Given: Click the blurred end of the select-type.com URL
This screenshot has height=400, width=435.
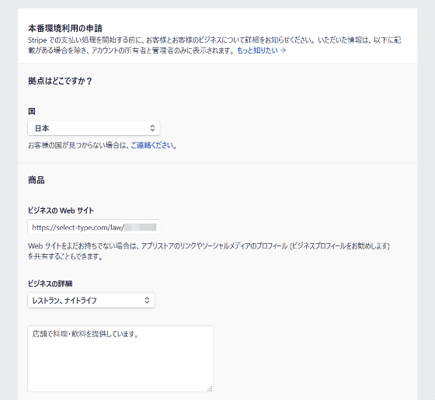Looking at the screenshot, I should [x=141, y=228].
